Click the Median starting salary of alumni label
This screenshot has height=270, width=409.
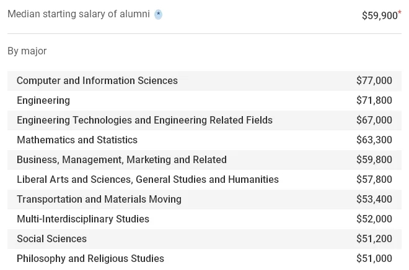pyautogui.click(x=79, y=14)
